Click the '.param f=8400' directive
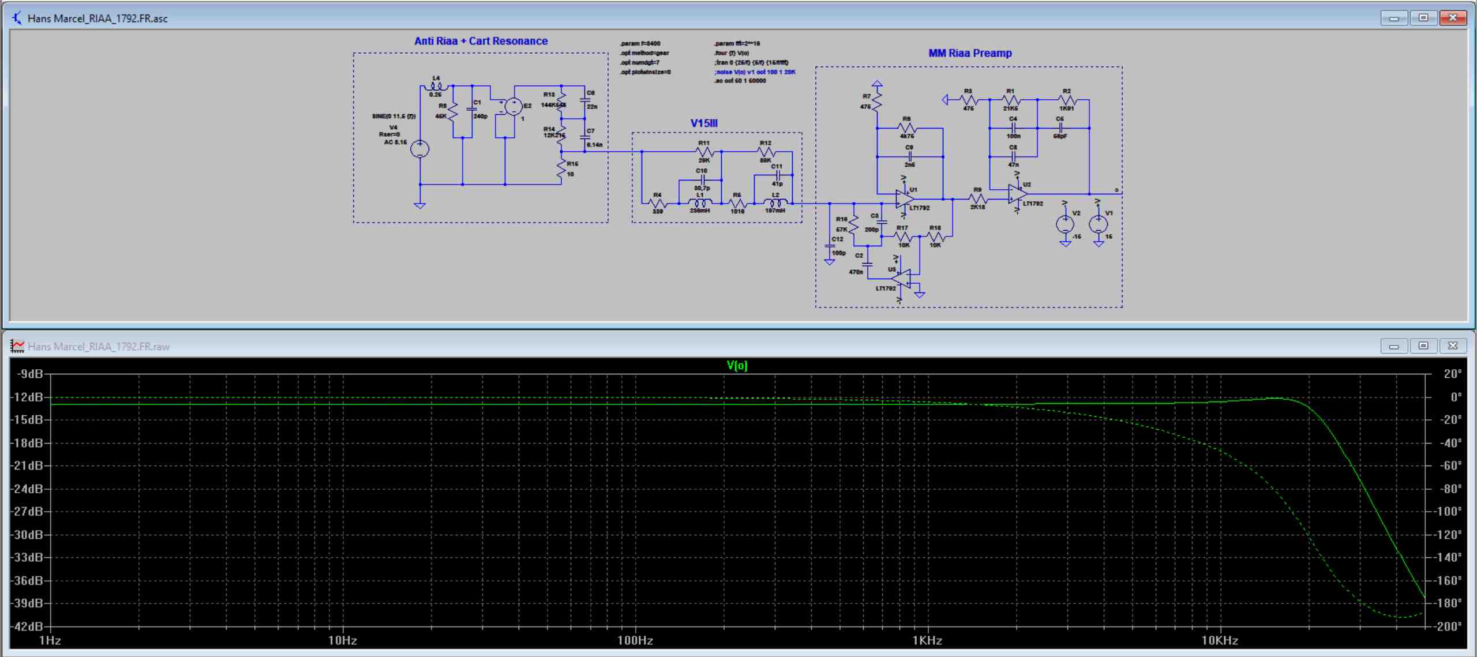Image resolution: width=1477 pixels, height=657 pixels. point(640,43)
